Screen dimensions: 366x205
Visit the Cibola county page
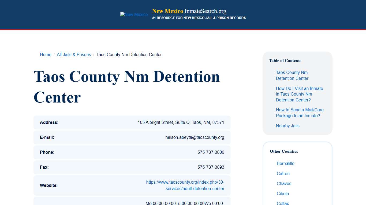[x=283, y=194]
